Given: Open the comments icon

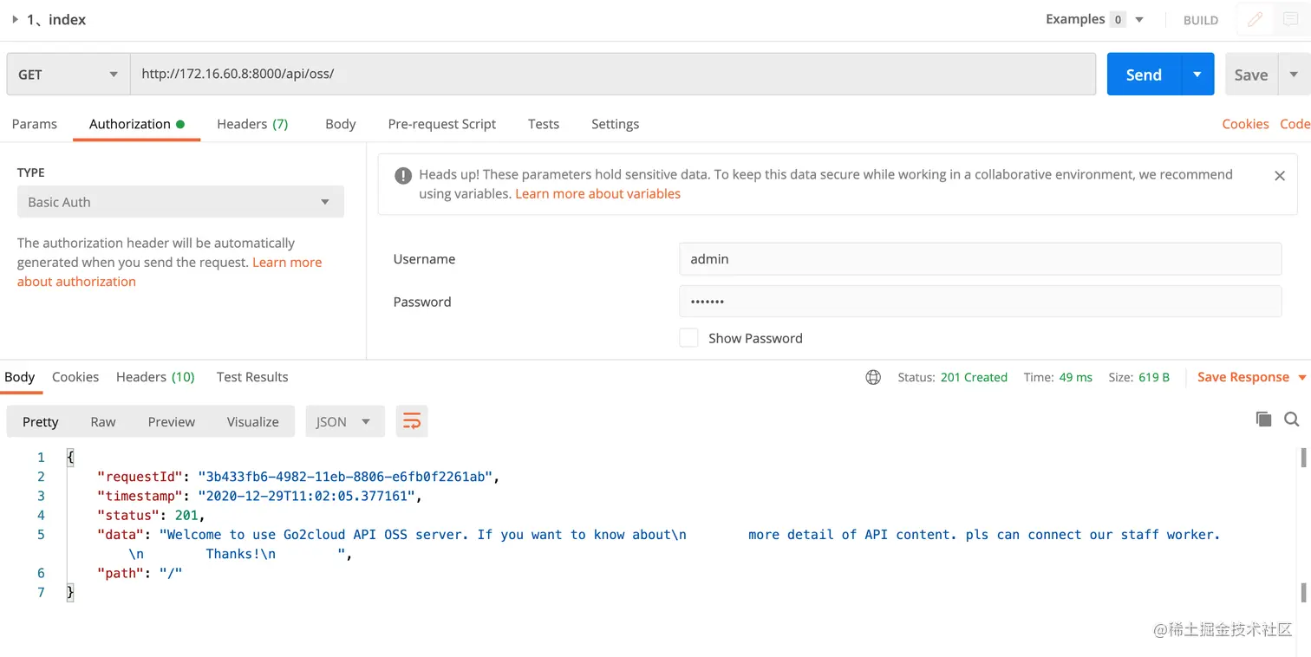Looking at the screenshot, I should (x=1291, y=19).
